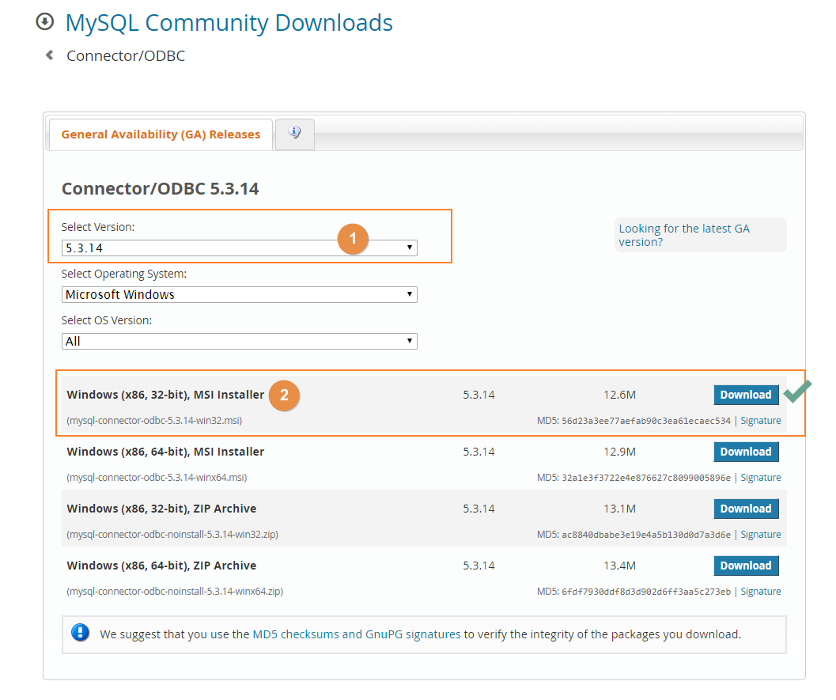Click MD5 hash 56d23a3ee77aefab90c3ea61ecaec534
This screenshot has width=836, height=700.
click(646, 421)
